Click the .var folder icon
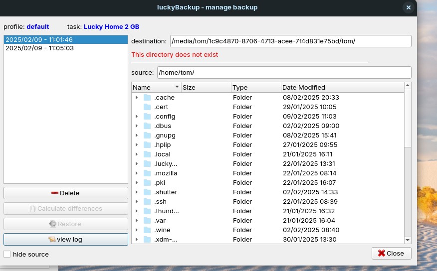Viewport: 437px width, 271px height. (147, 220)
